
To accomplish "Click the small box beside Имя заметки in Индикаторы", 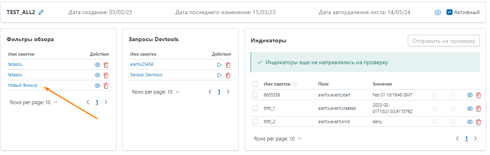I will tap(295, 84).
